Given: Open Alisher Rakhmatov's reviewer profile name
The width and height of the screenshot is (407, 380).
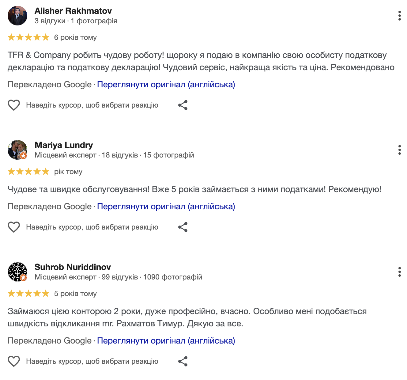Looking at the screenshot, I should (x=73, y=11).
